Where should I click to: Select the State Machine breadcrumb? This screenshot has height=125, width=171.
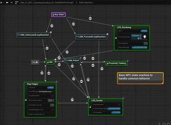[x=86, y=3]
